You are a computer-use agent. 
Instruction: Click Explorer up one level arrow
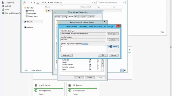(x=34, y=3)
